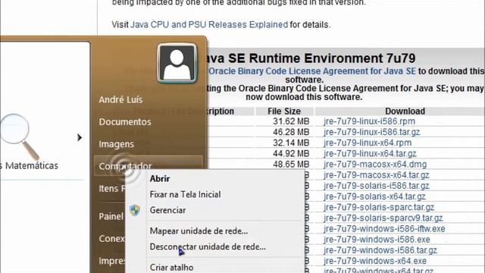This screenshot has width=485, height=273.
Task: Open the André Luís user folder
Action: pos(120,99)
